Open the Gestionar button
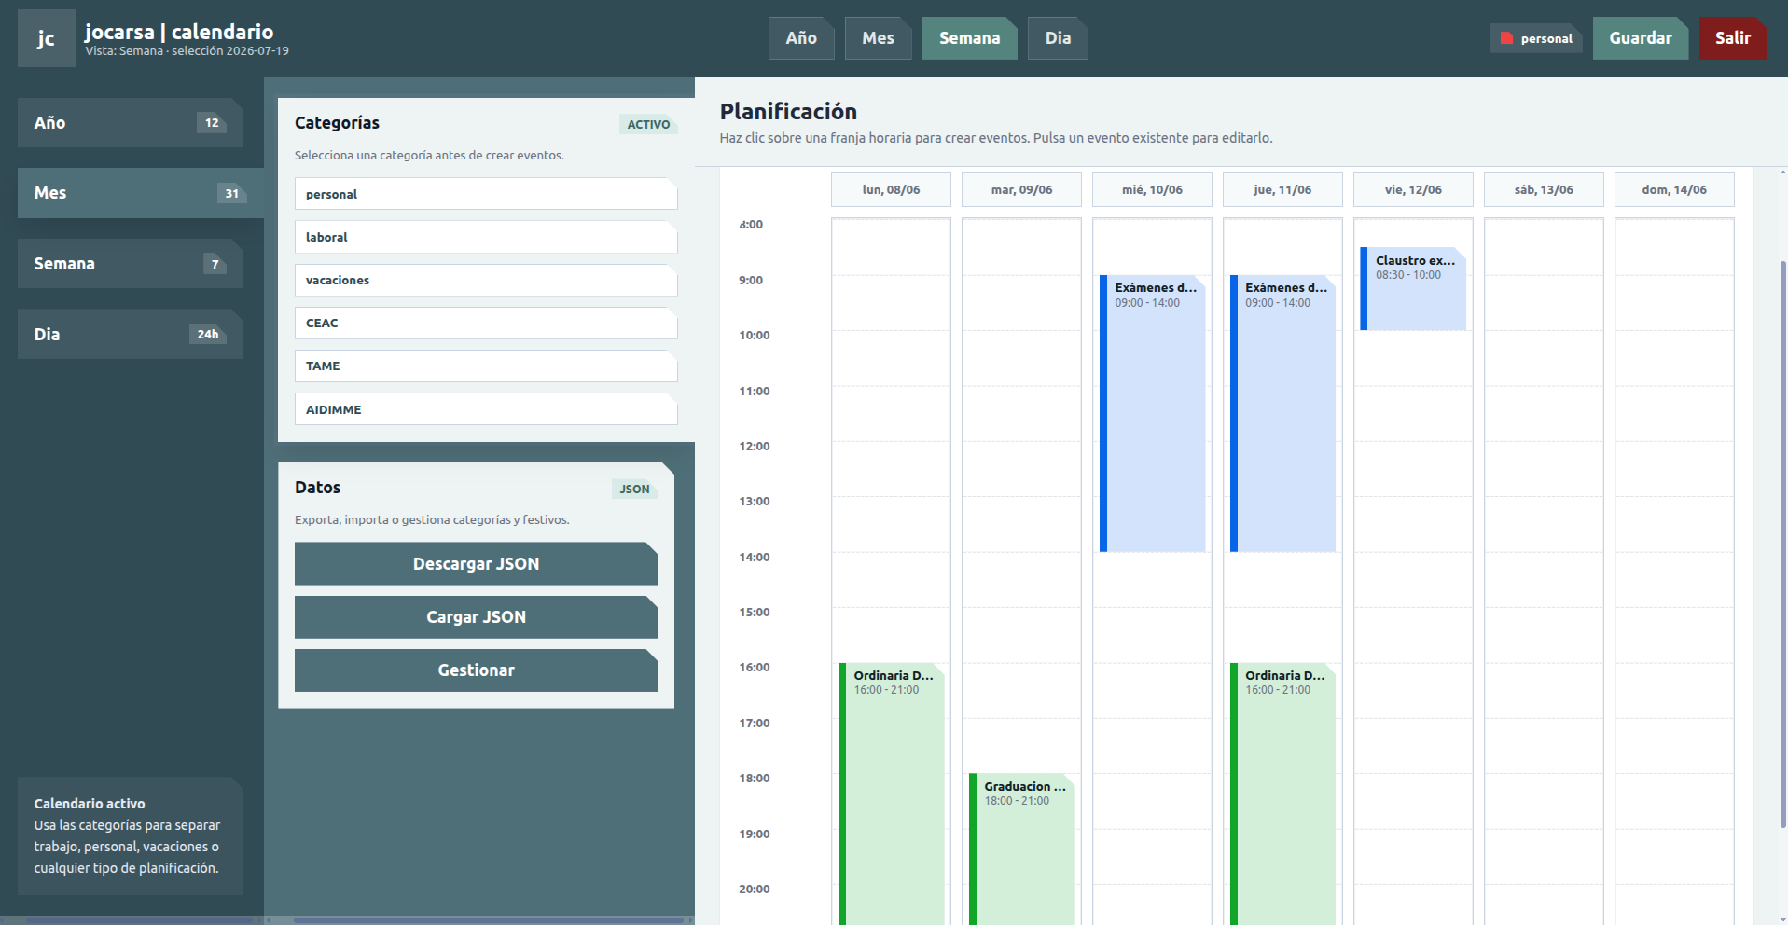 [x=476, y=670]
